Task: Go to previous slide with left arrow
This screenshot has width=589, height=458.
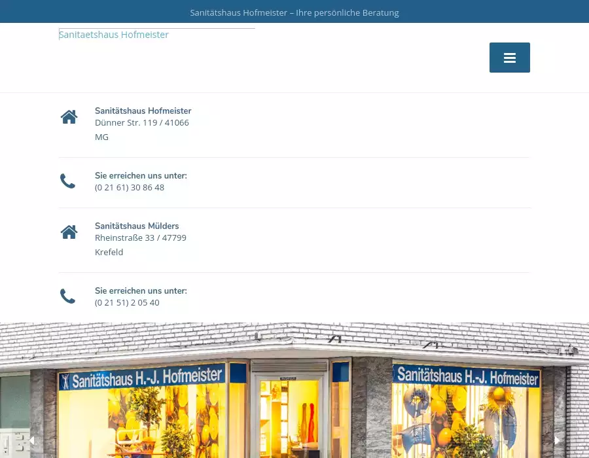Action: pos(31,440)
